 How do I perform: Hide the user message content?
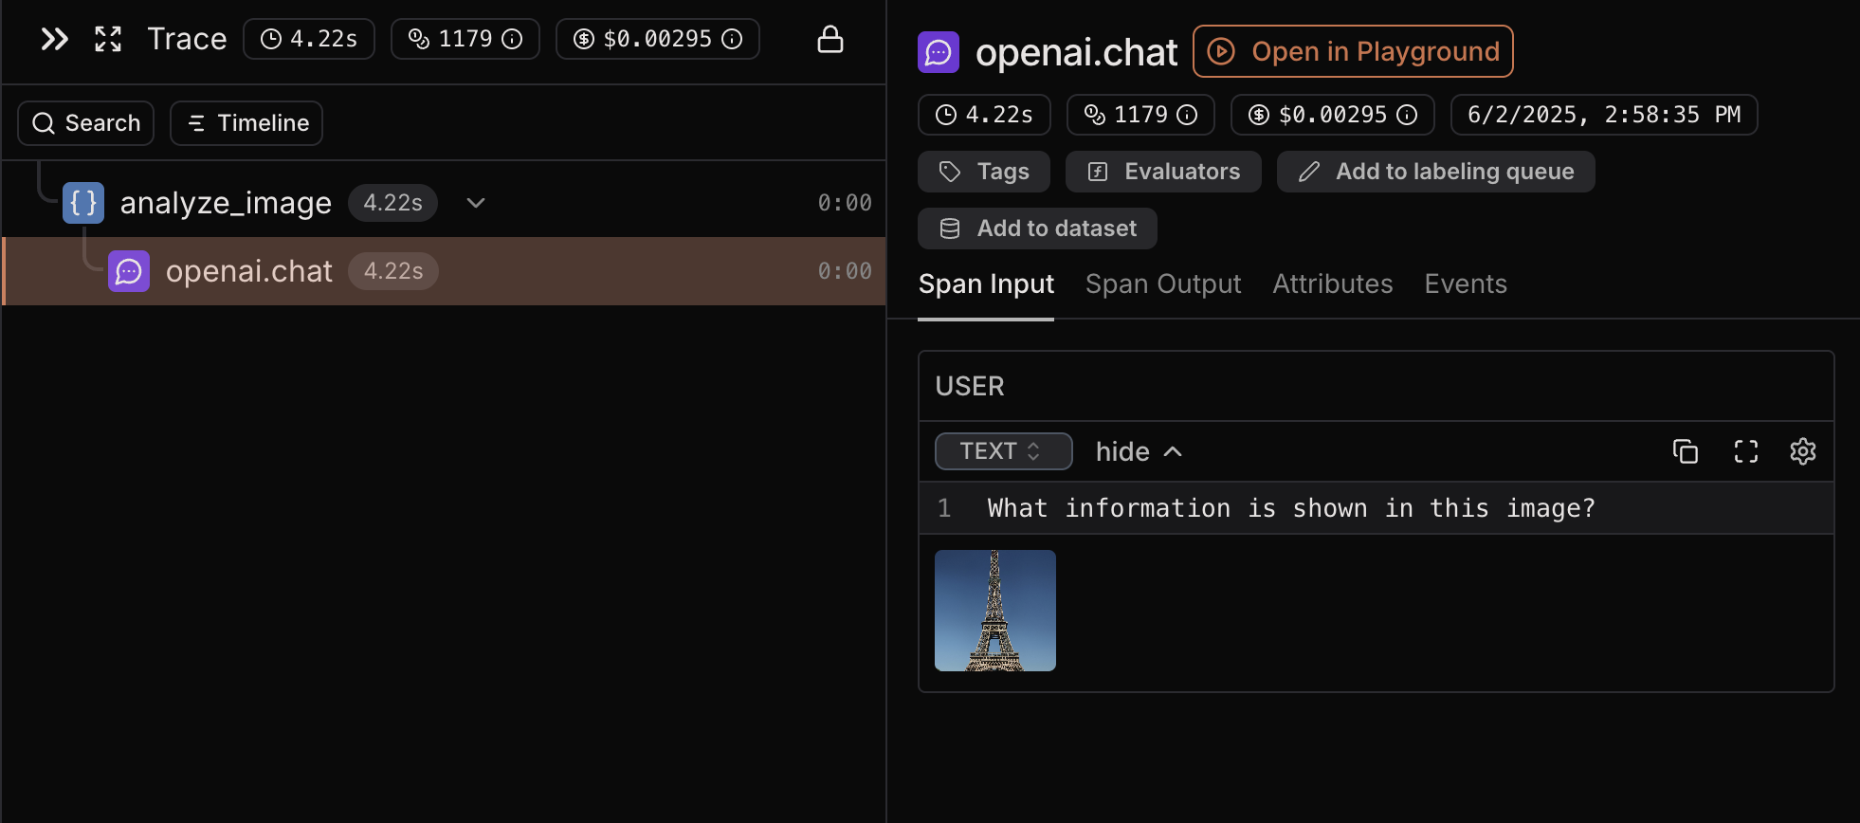tap(1139, 451)
